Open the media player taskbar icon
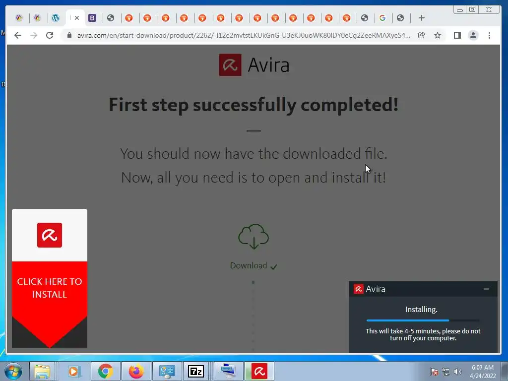Viewport: 508px width, 381px height. click(x=73, y=371)
